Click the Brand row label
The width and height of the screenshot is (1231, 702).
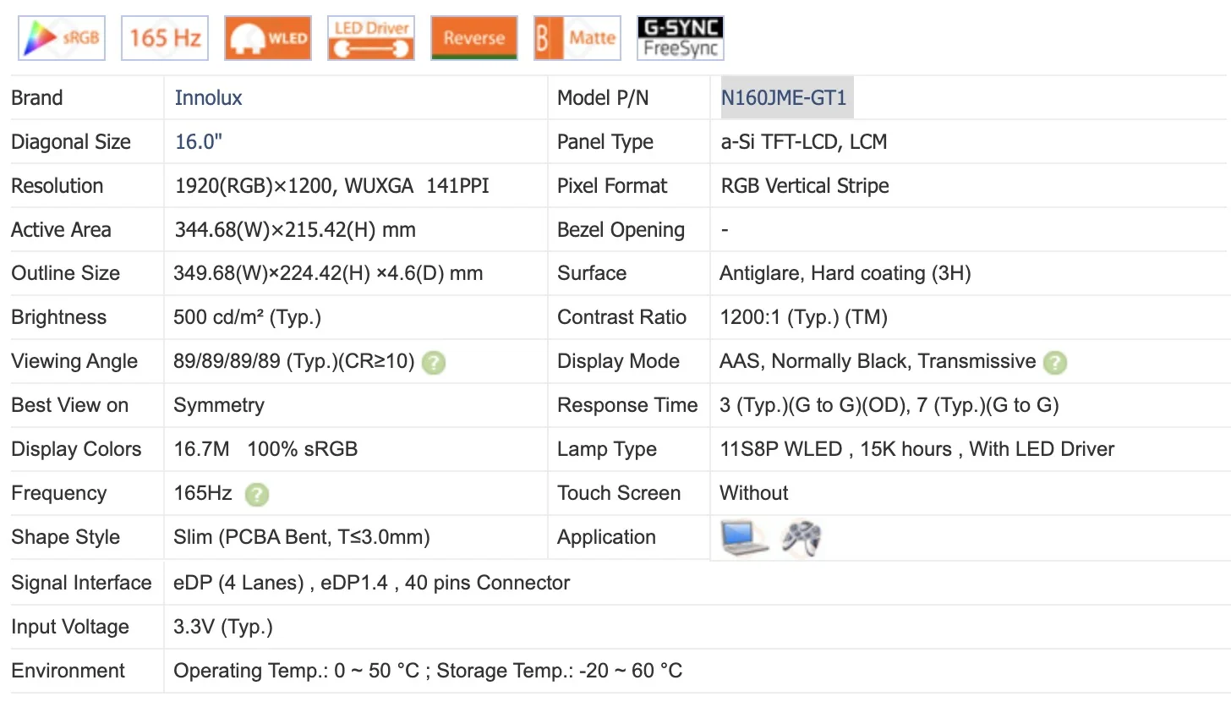pyautogui.click(x=37, y=97)
